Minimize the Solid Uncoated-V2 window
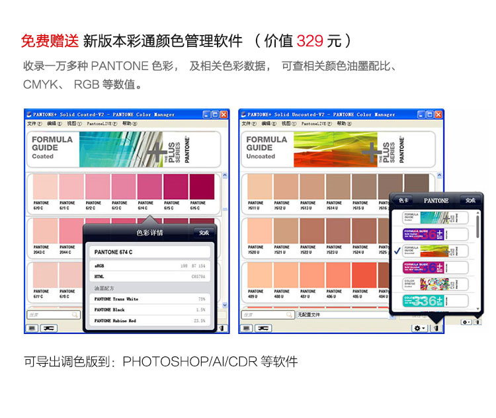496x418 pixels. click(421, 114)
